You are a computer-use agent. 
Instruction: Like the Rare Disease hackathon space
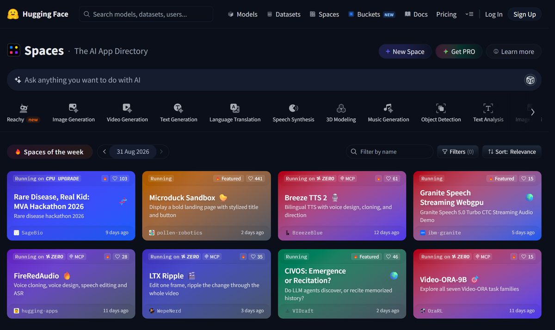pyautogui.click(x=120, y=179)
